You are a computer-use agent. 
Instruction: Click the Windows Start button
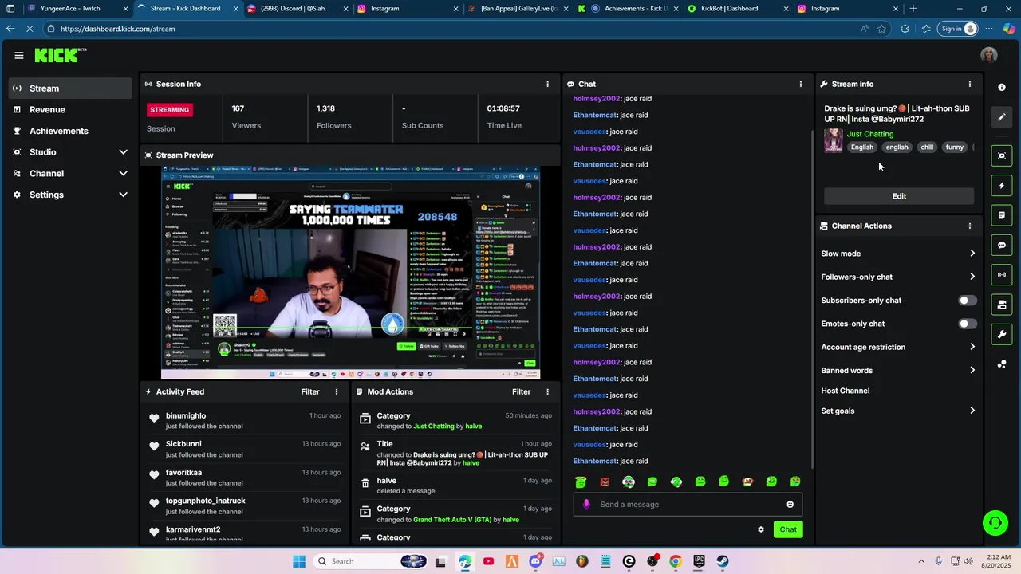[x=299, y=561]
